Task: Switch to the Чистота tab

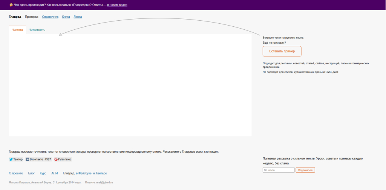Action: tap(17, 30)
